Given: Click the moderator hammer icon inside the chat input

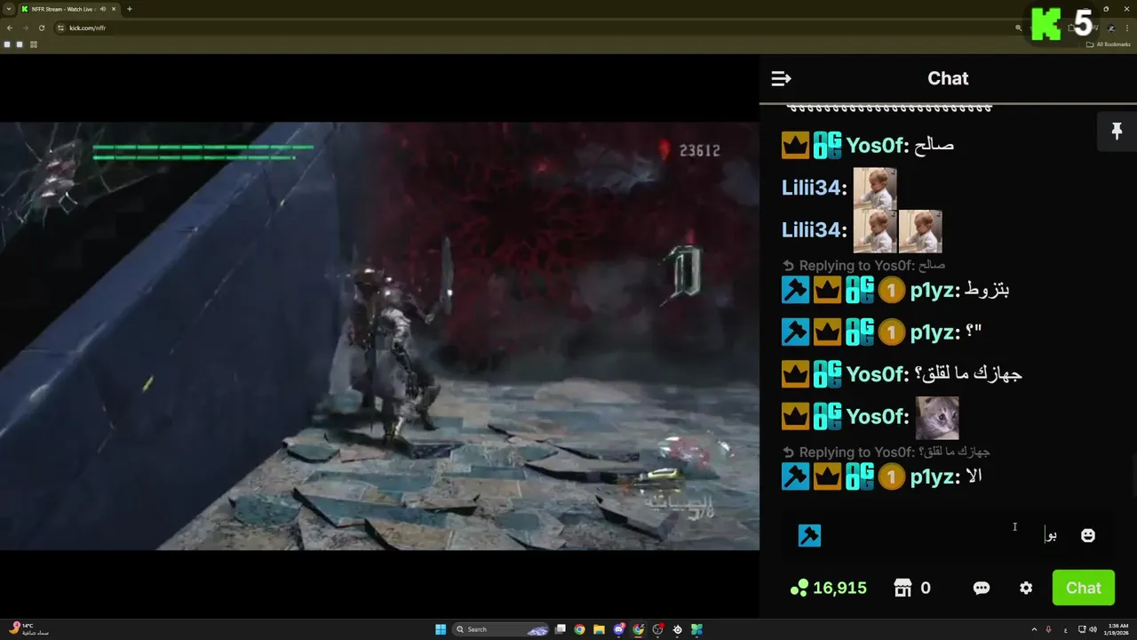Looking at the screenshot, I should pos(809,535).
